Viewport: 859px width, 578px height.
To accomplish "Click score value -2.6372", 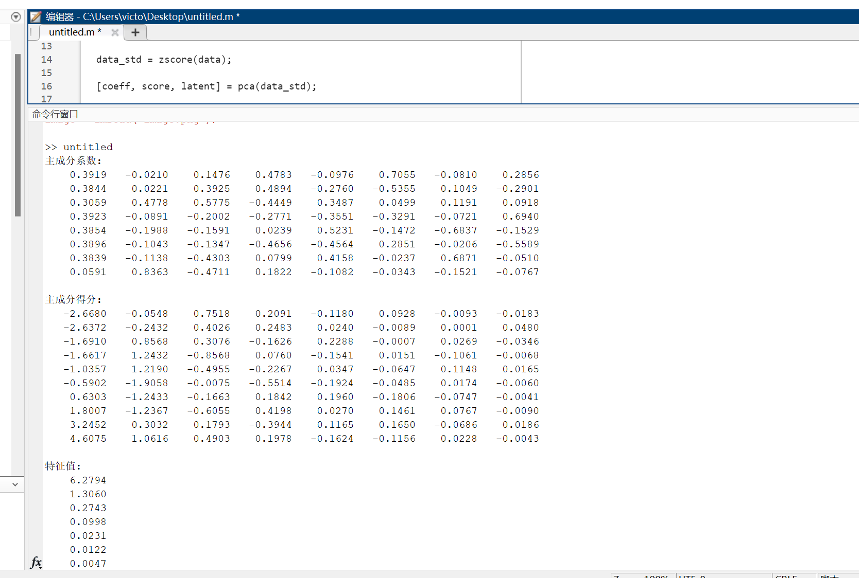I will click(x=85, y=328).
